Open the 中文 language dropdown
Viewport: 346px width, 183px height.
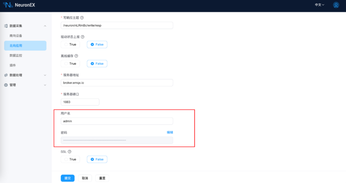click(319, 5)
